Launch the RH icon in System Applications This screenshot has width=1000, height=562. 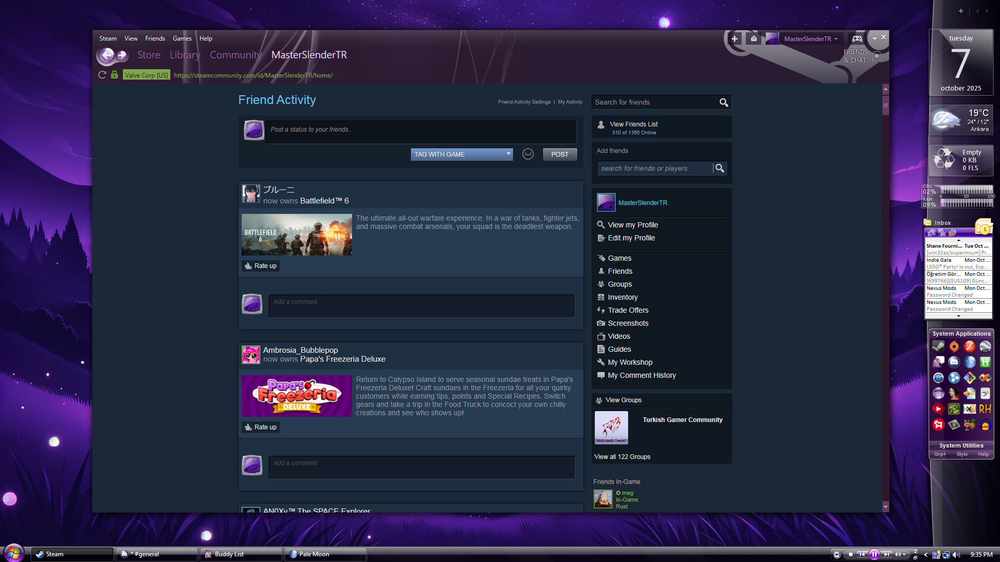click(x=985, y=409)
